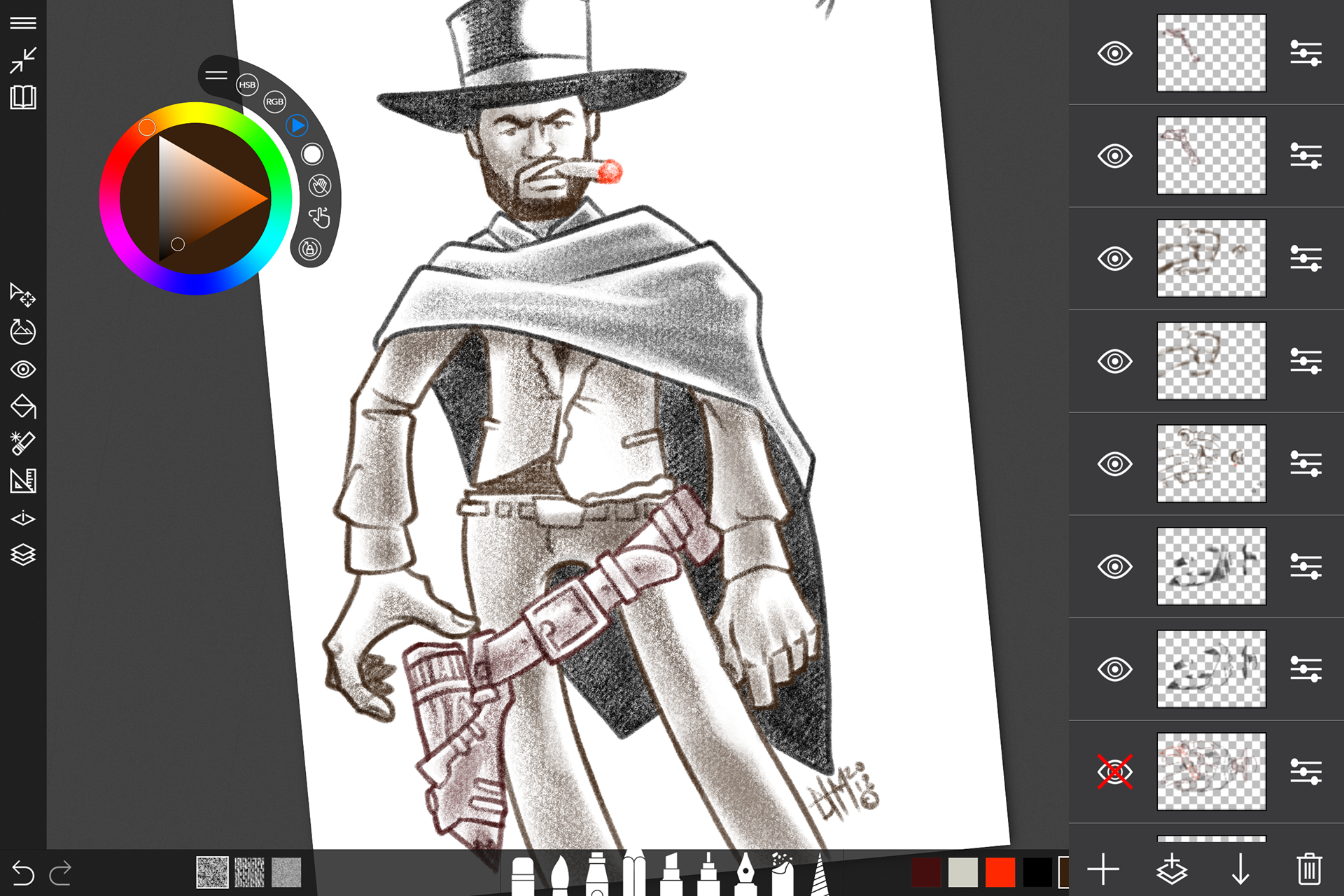
Task: Switch color picker to RGB mode
Action: (274, 101)
